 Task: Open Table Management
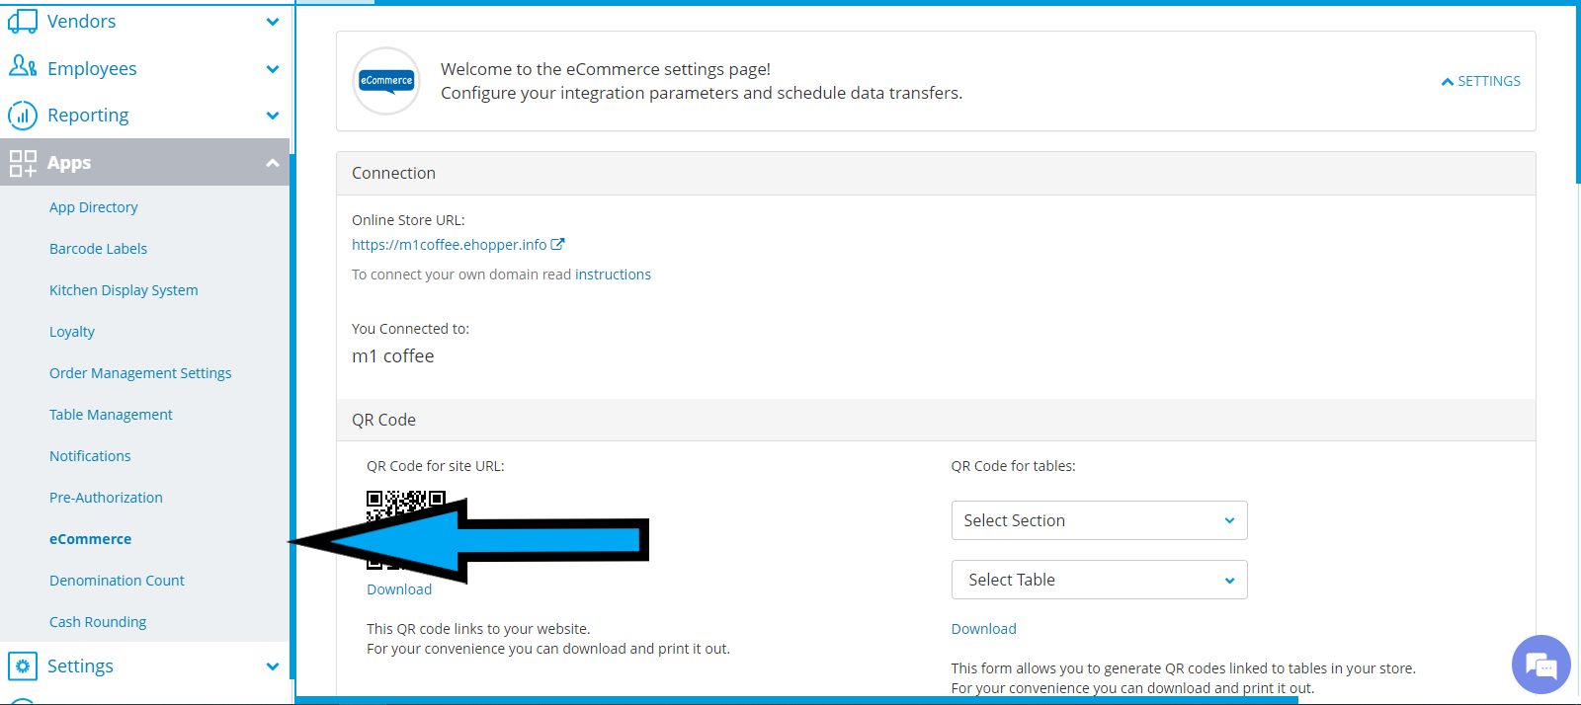(111, 415)
